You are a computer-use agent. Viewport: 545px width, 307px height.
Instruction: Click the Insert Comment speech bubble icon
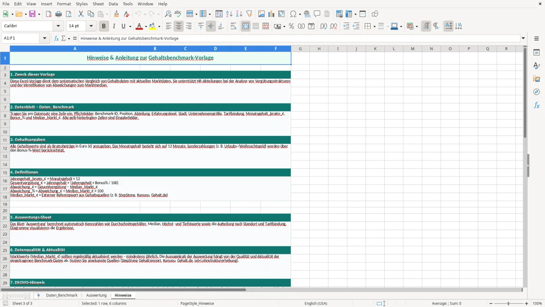click(x=317, y=14)
